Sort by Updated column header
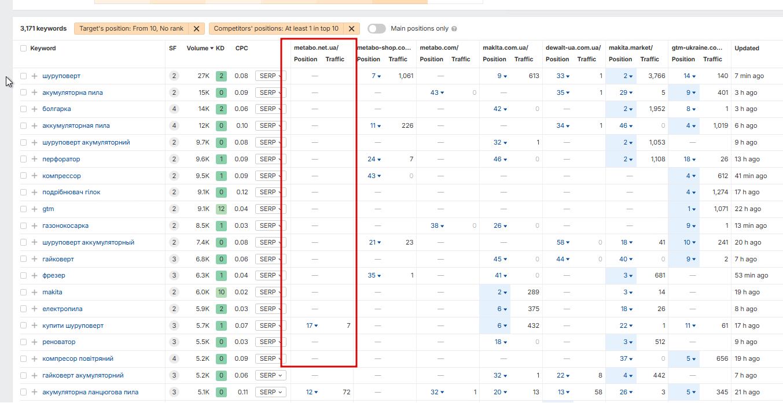The image size is (783, 403). 747,49
